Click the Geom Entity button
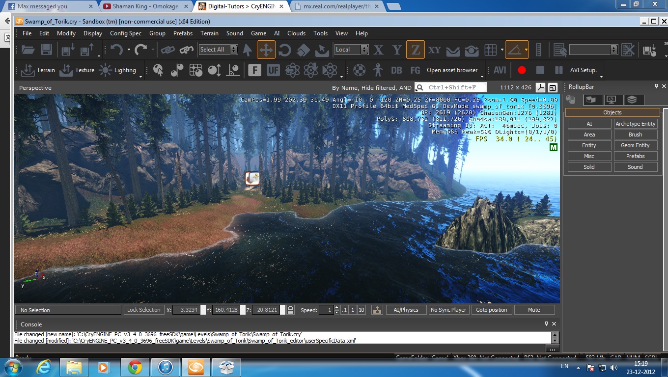 [635, 145]
